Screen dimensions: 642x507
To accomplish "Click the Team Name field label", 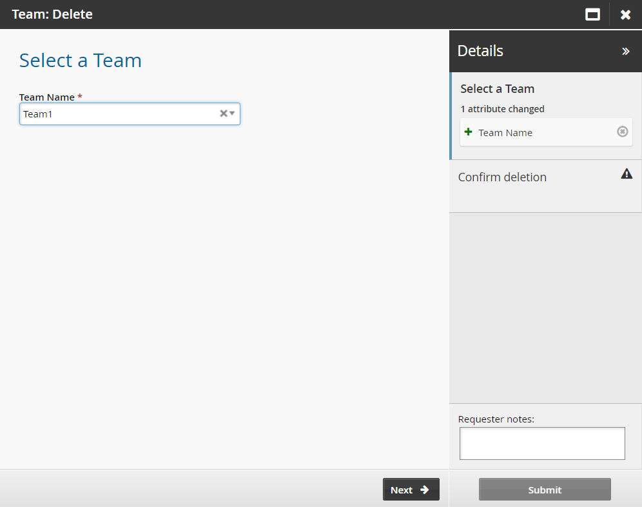I will pos(47,97).
